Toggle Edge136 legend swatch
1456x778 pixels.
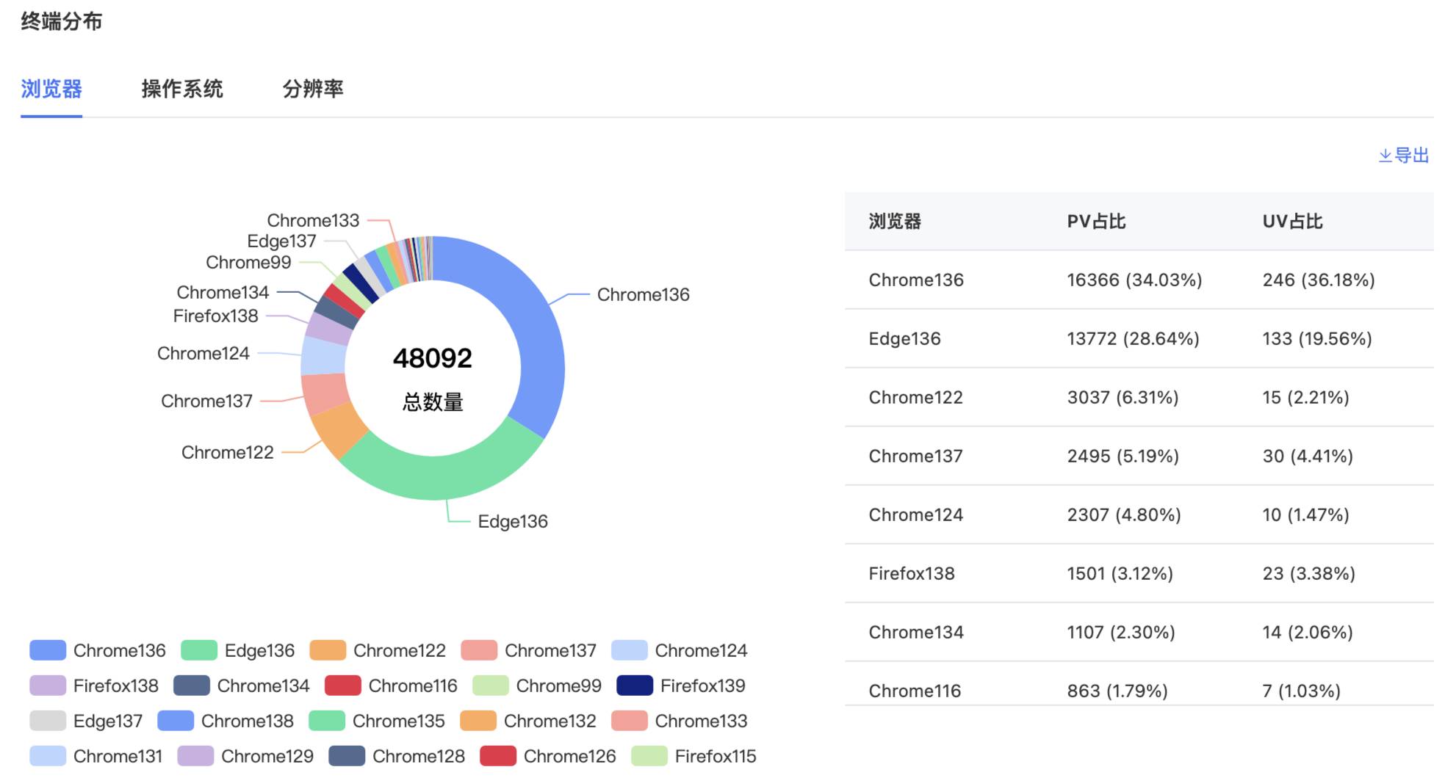coord(199,650)
